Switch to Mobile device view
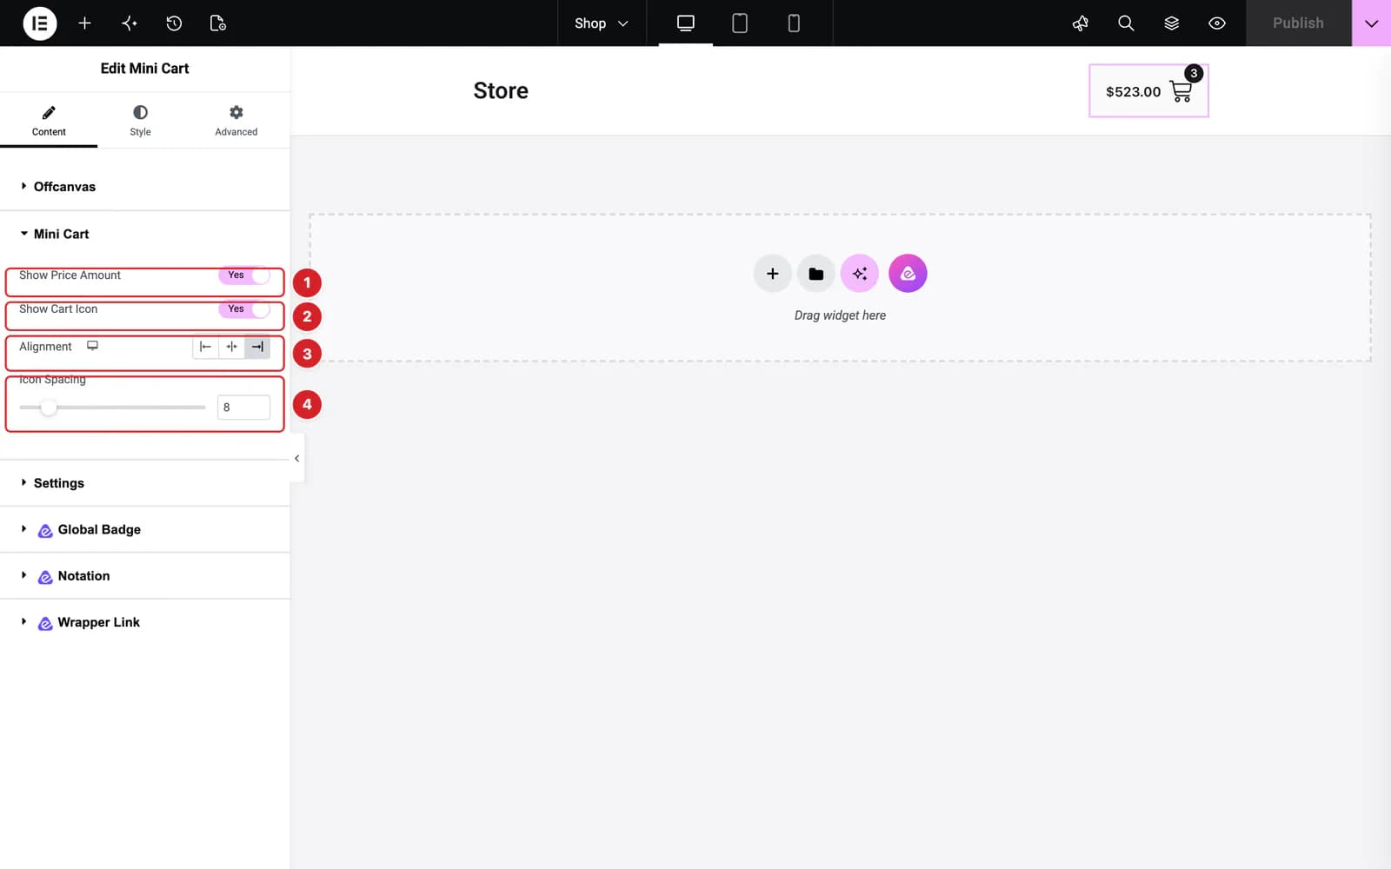Screen dimensions: 1391x869 (794, 23)
